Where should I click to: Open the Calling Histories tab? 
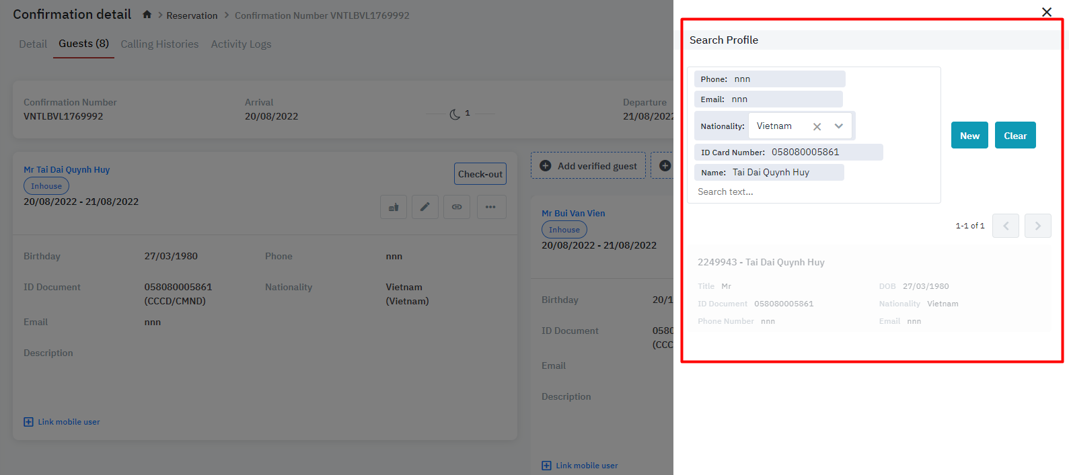[159, 44]
